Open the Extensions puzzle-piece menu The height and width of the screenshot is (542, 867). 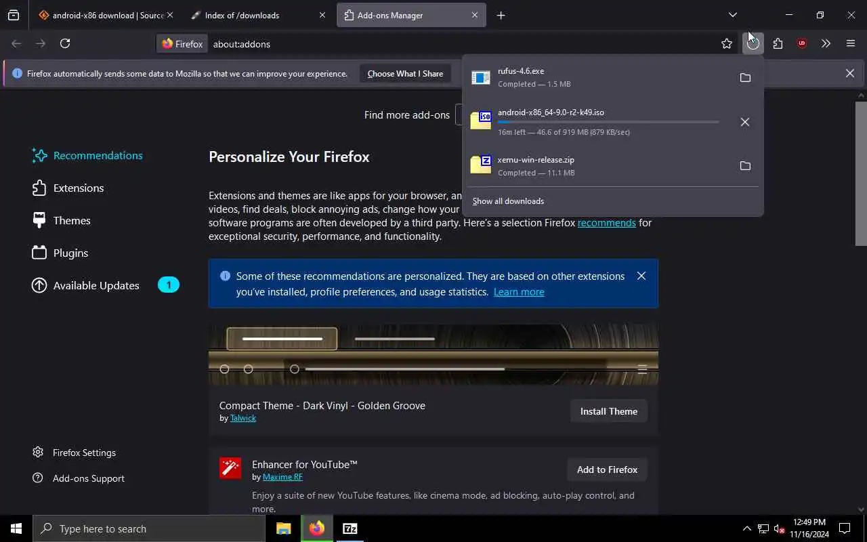[778, 43]
